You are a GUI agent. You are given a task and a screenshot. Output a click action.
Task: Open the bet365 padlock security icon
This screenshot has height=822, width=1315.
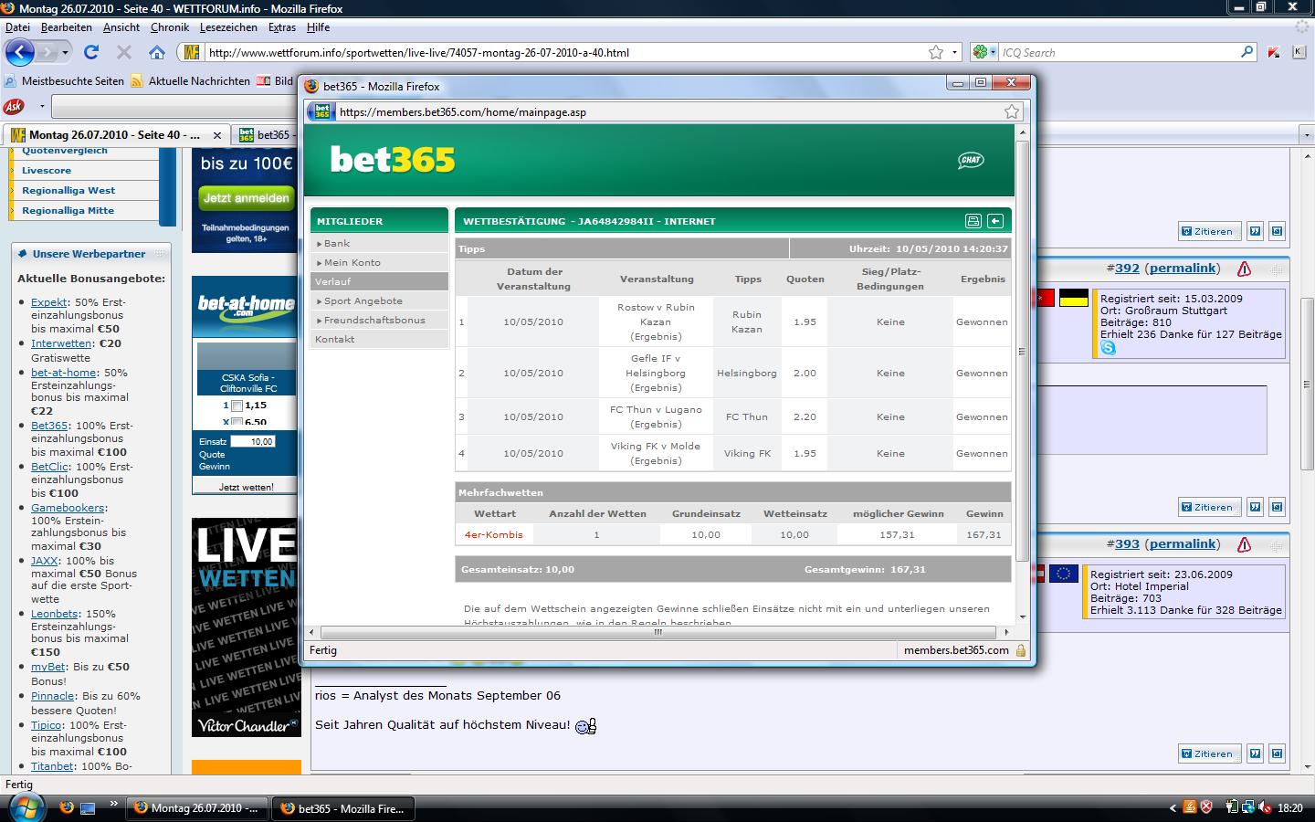point(1021,650)
